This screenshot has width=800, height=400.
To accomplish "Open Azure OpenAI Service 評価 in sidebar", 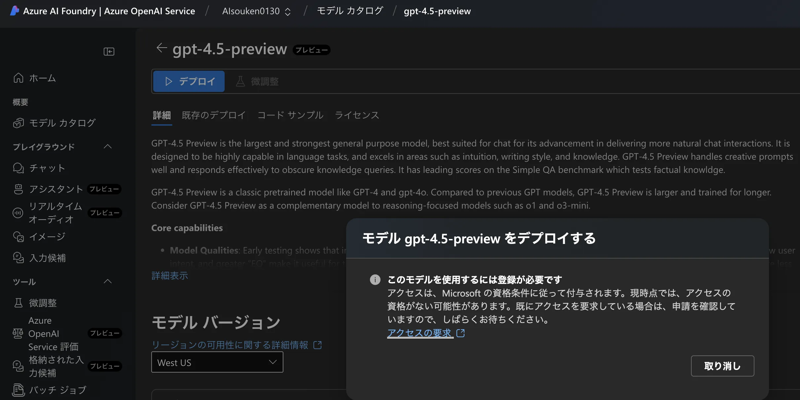I will [x=54, y=334].
